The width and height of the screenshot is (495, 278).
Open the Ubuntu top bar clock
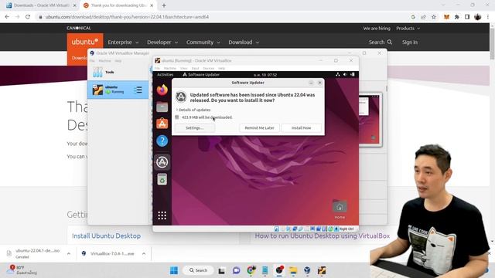point(265,75)
